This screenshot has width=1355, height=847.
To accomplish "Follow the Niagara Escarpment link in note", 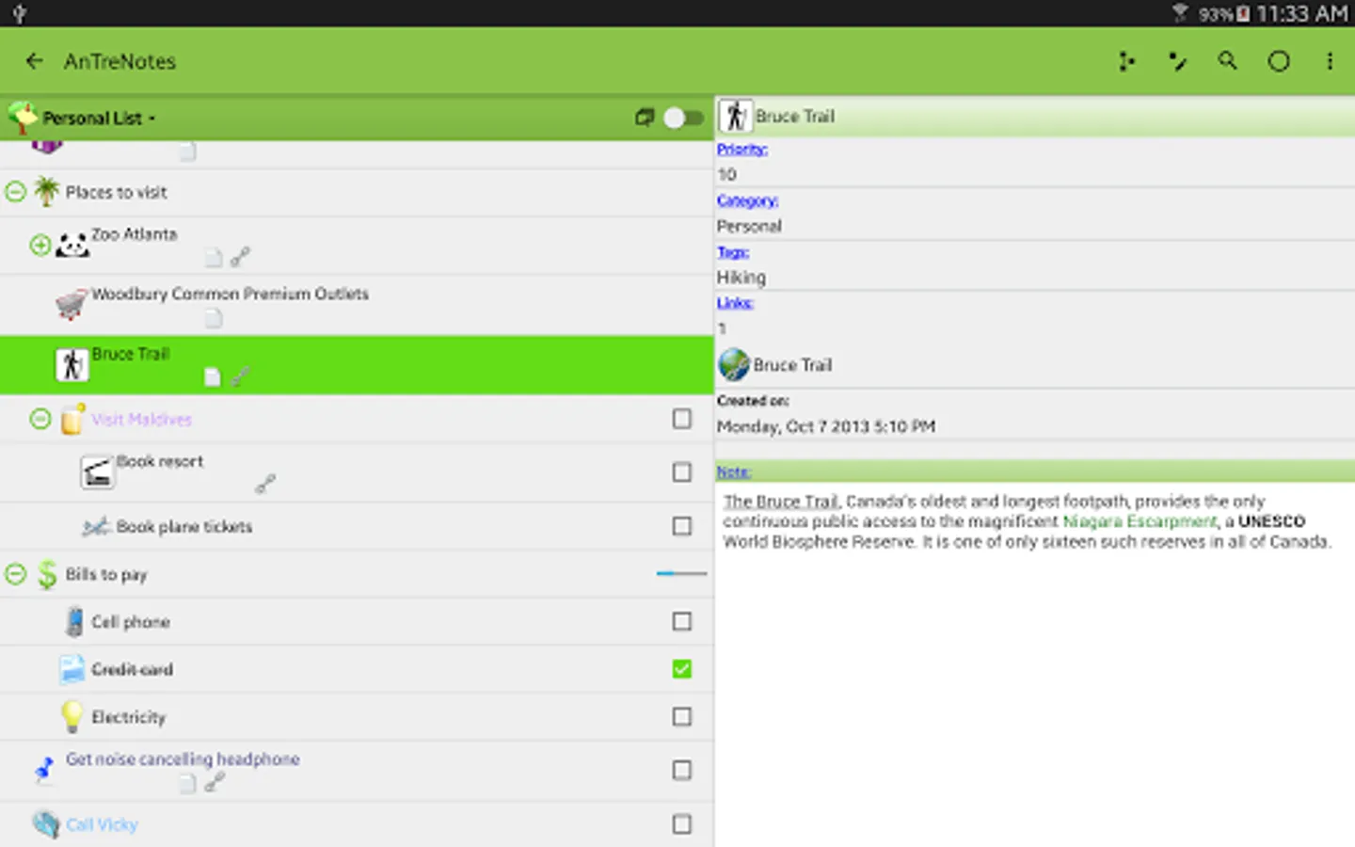I will tap(1140, 521).
